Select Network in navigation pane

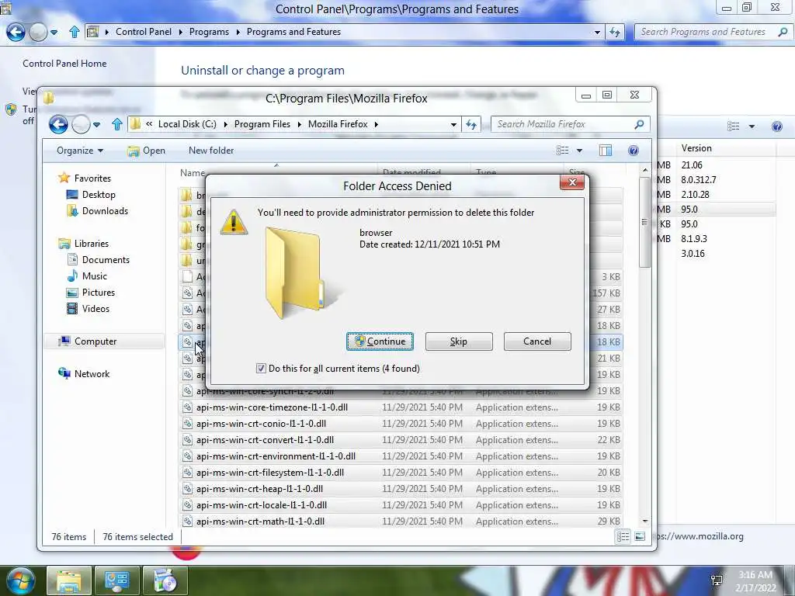pyautogui.click(x=92, y=374)
